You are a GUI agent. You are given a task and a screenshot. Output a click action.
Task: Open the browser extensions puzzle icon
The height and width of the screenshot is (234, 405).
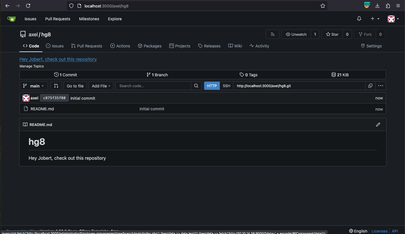pyautogui.click(x=388, y=6)
